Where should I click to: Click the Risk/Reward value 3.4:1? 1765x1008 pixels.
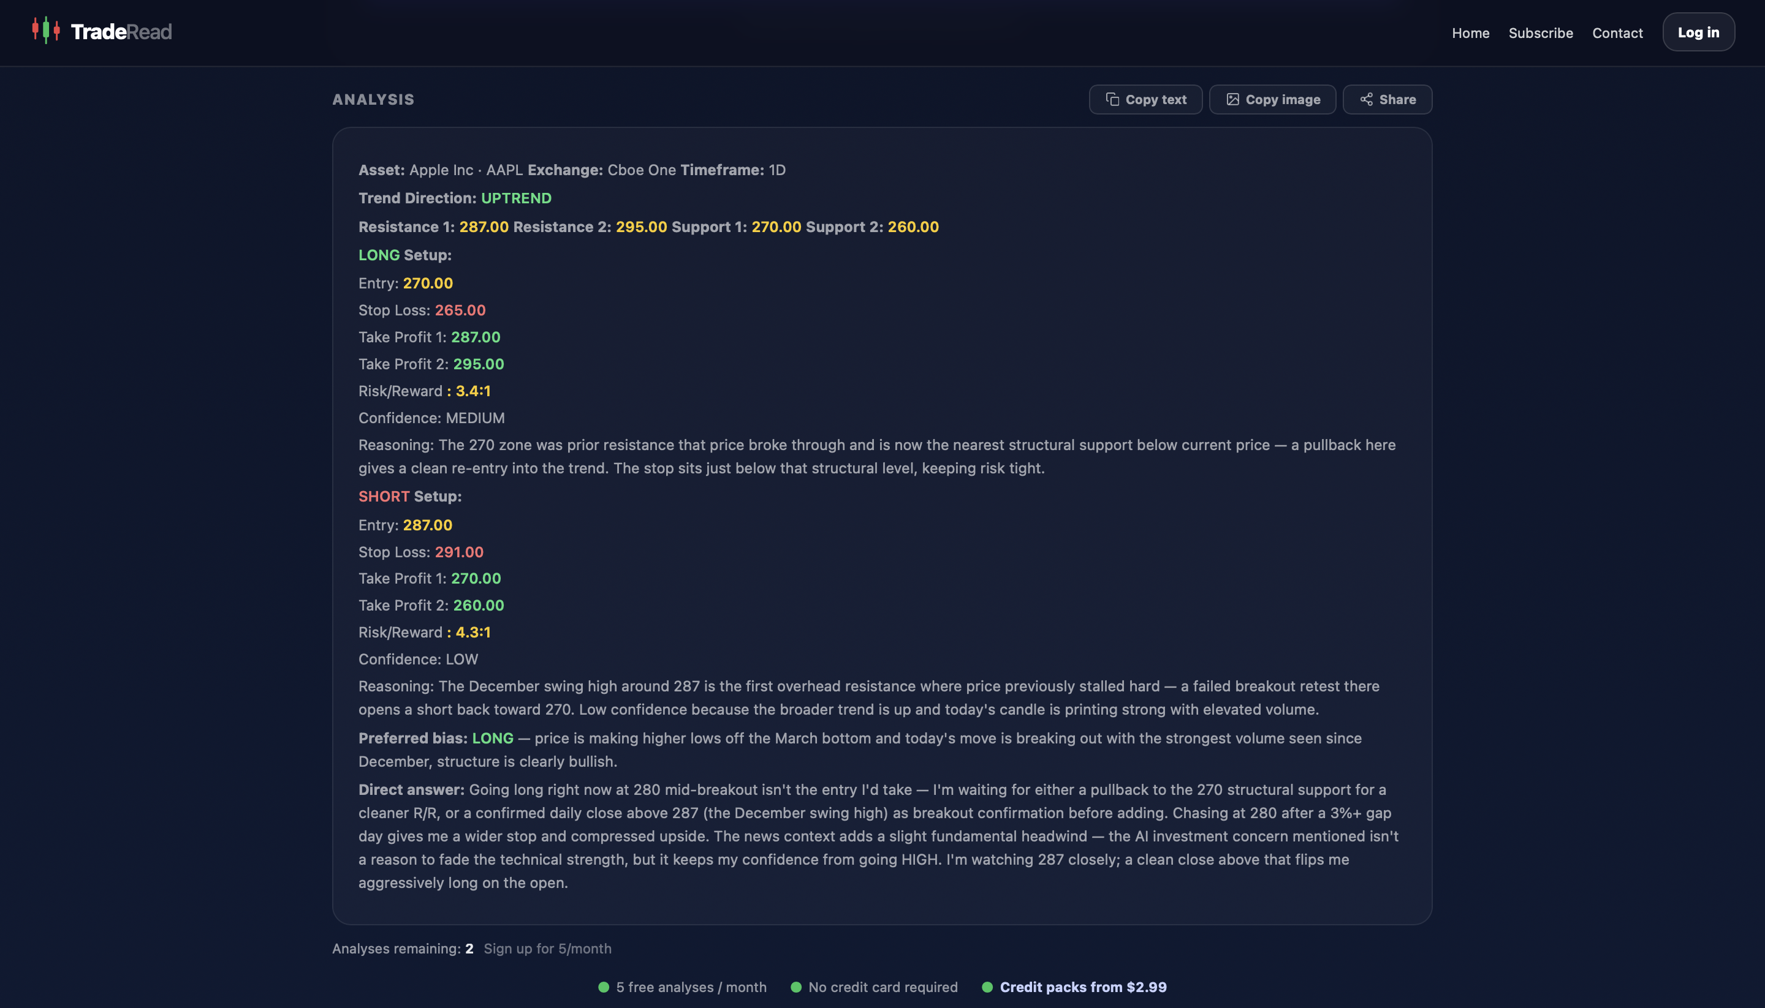[x=473, y=391]
